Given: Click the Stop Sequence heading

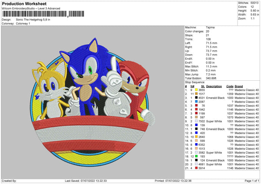Looking at the screenshot, I should pyautogui.click(x=195, y=82).
